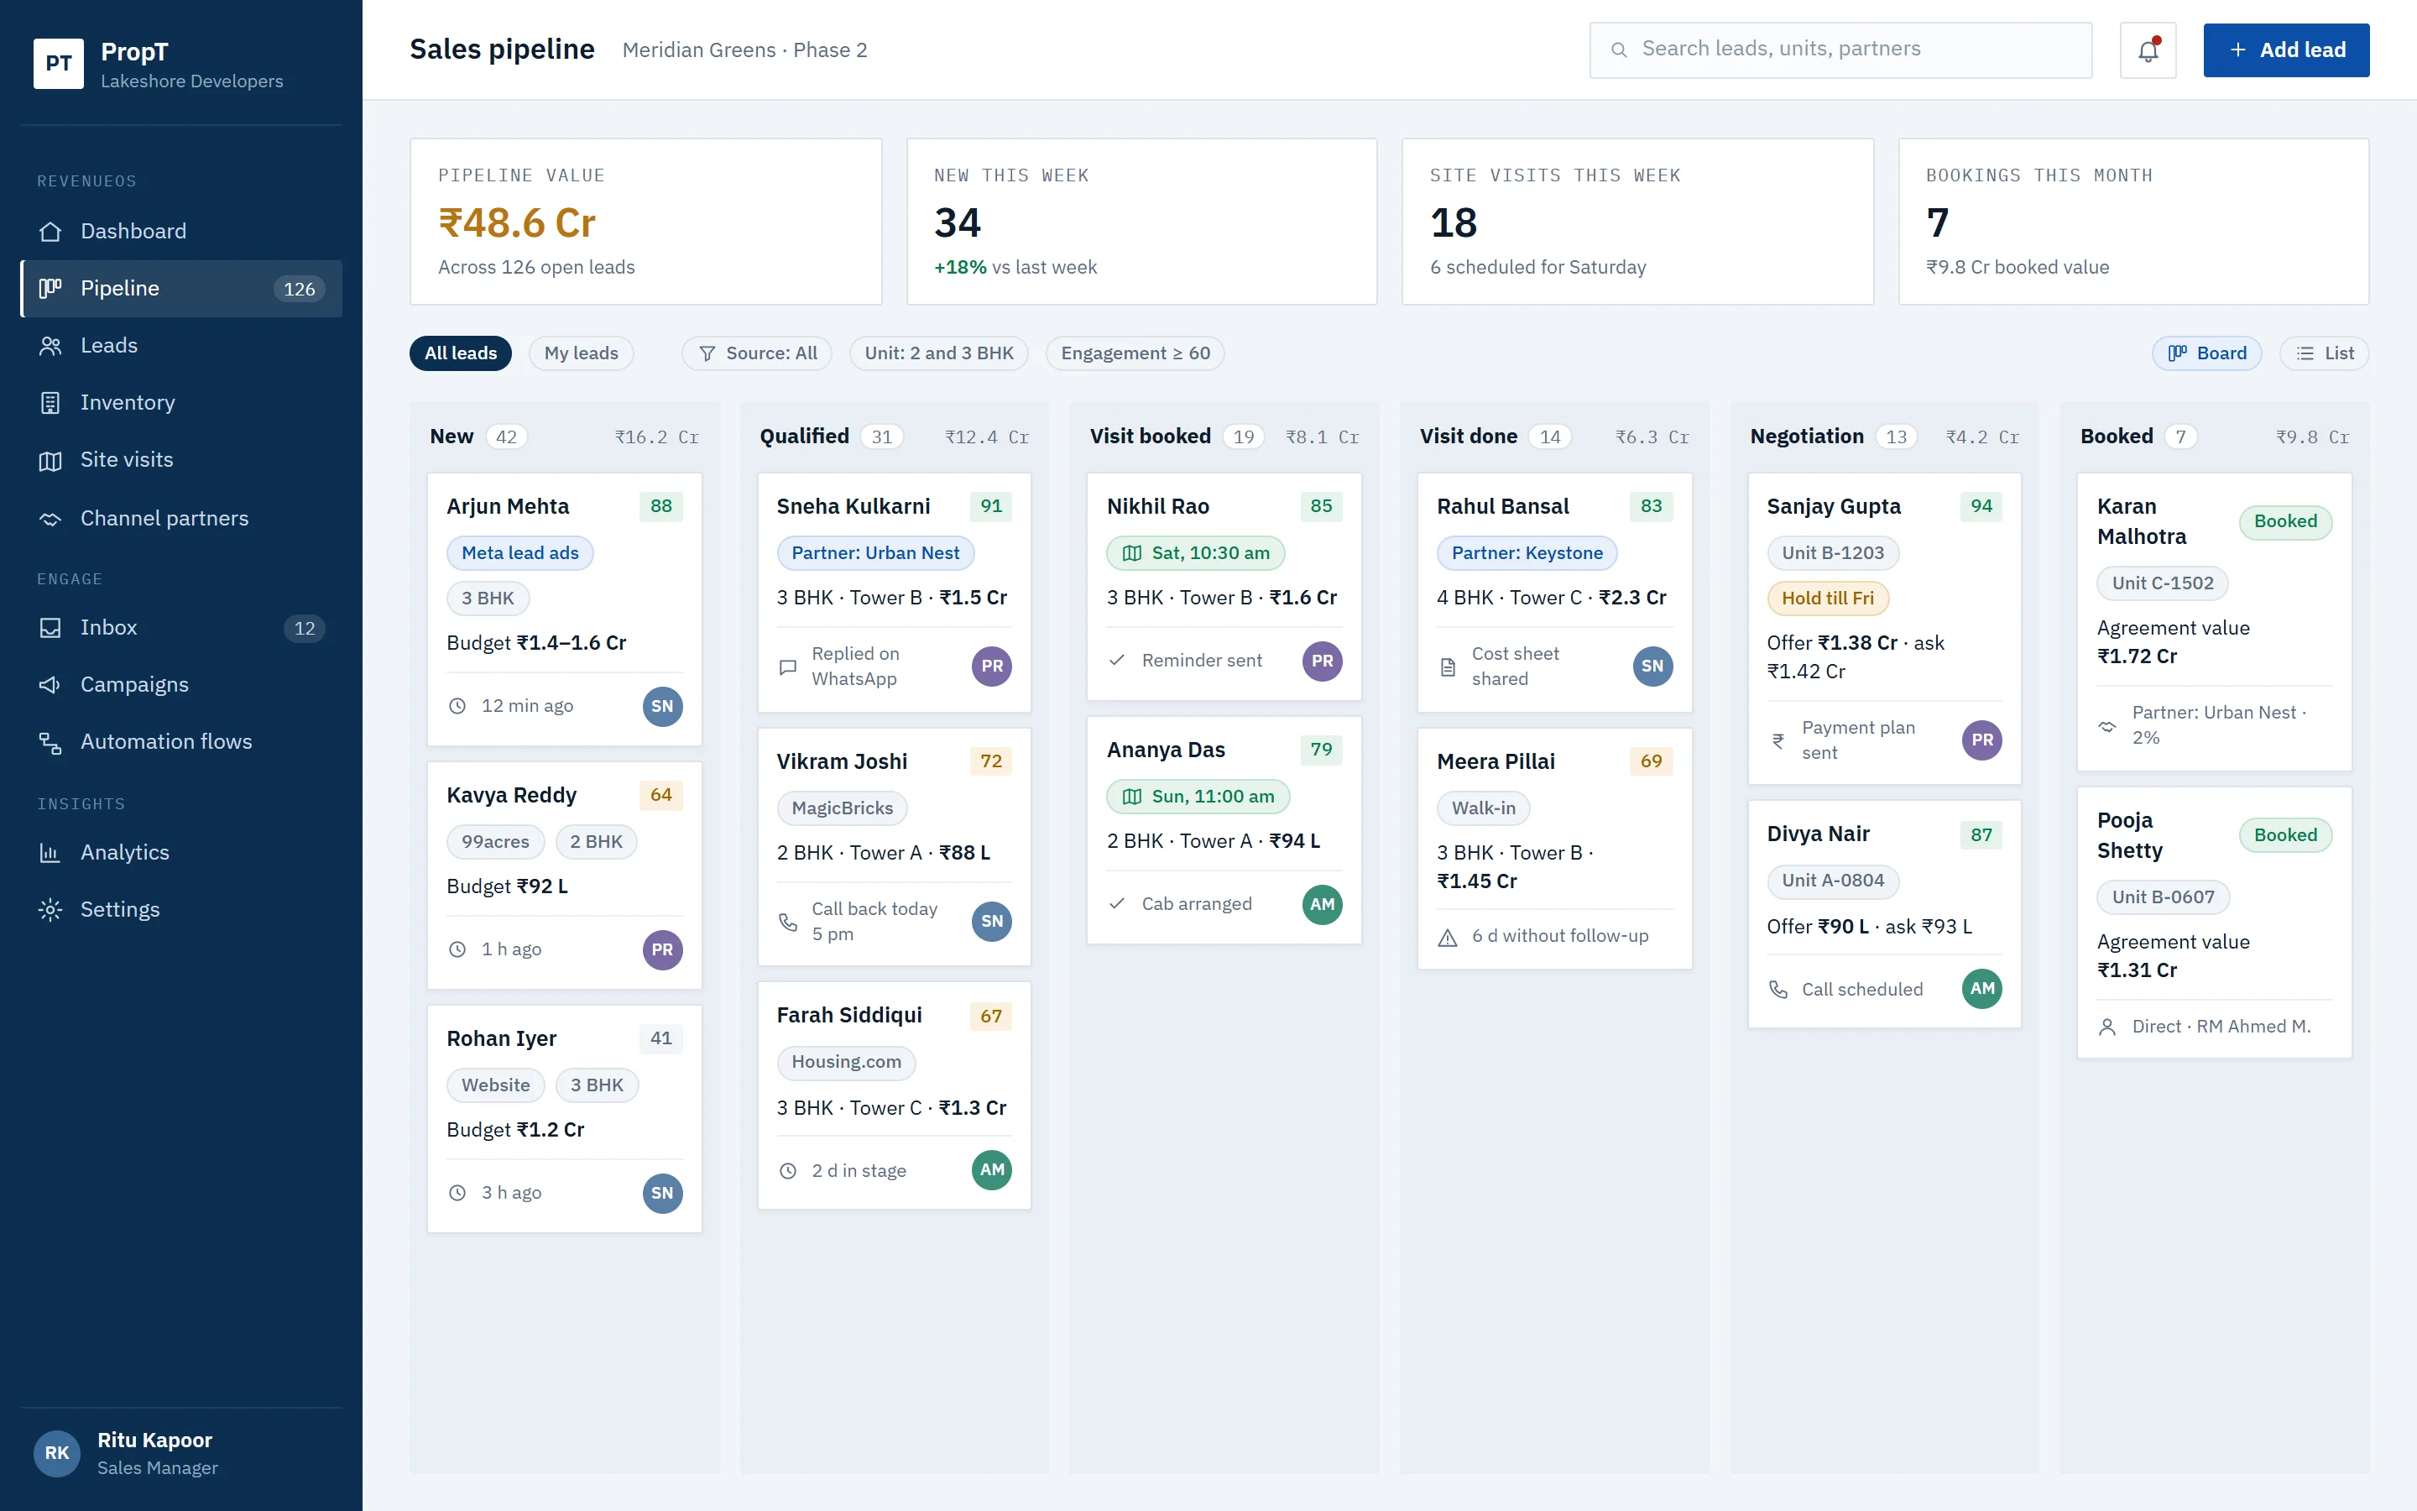Screen dimensions: 2417x1511
Task: Click the search leads input field
Action: click(x=1840, y=50)
